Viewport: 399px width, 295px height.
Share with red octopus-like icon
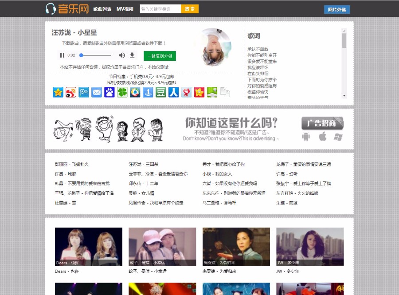[x=186, y=92]
